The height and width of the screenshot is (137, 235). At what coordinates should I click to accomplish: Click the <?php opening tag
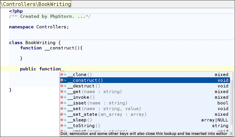pos(16,11)
